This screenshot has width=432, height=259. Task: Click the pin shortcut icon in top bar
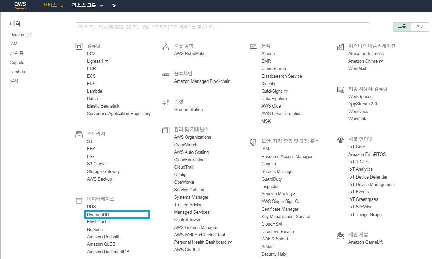click(x=114, y=6)
